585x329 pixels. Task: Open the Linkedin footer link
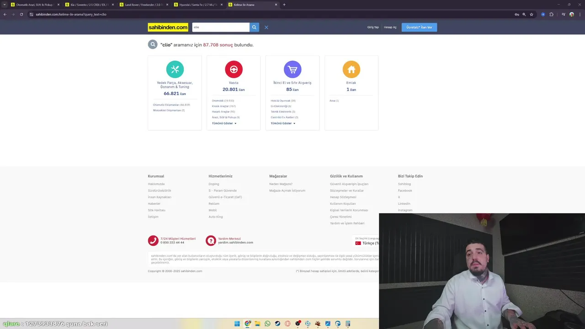404,204
